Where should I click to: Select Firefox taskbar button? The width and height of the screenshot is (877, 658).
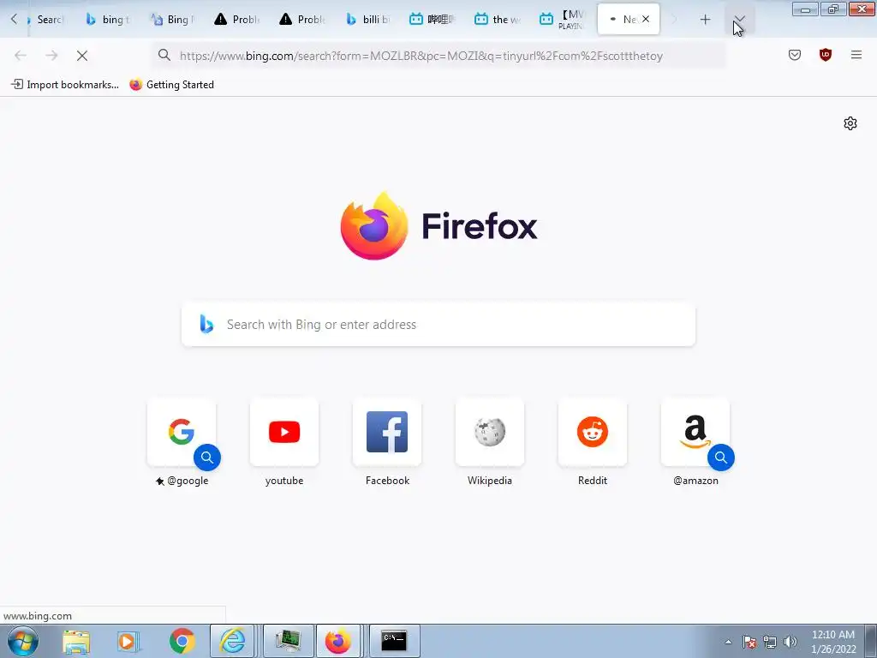pyautogui.click(x=338, y=641)
